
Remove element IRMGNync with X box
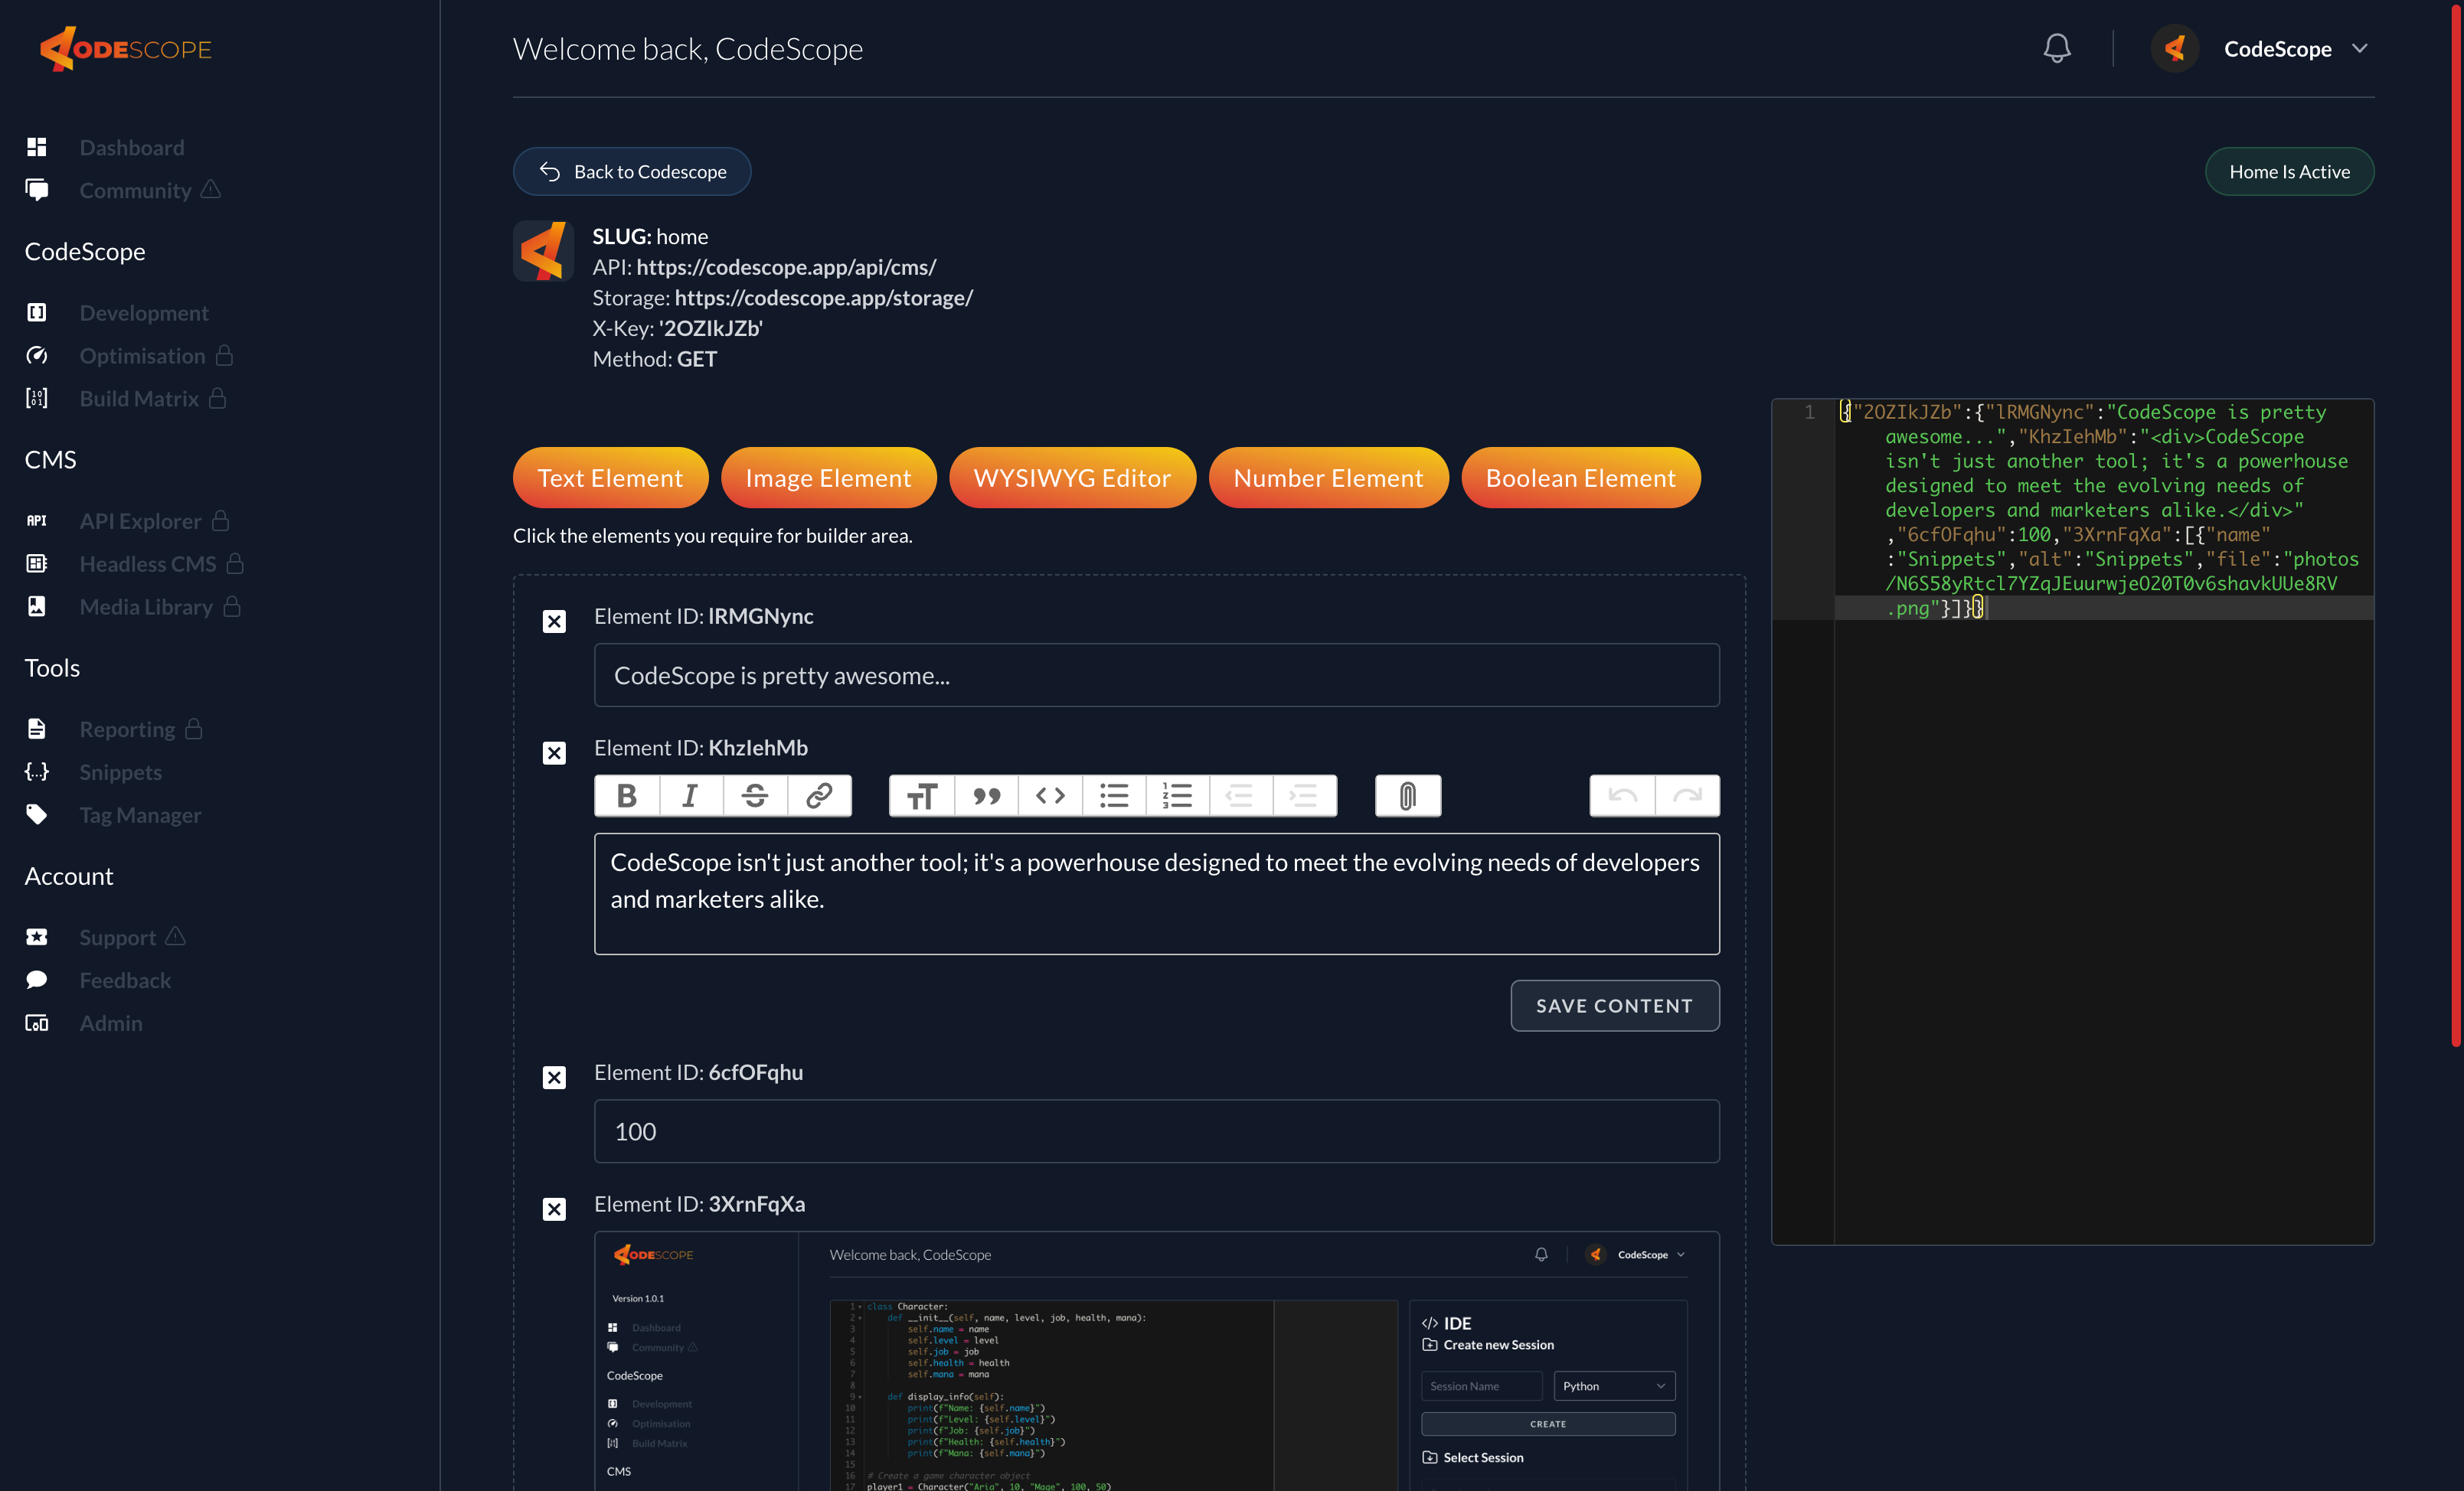554,622
